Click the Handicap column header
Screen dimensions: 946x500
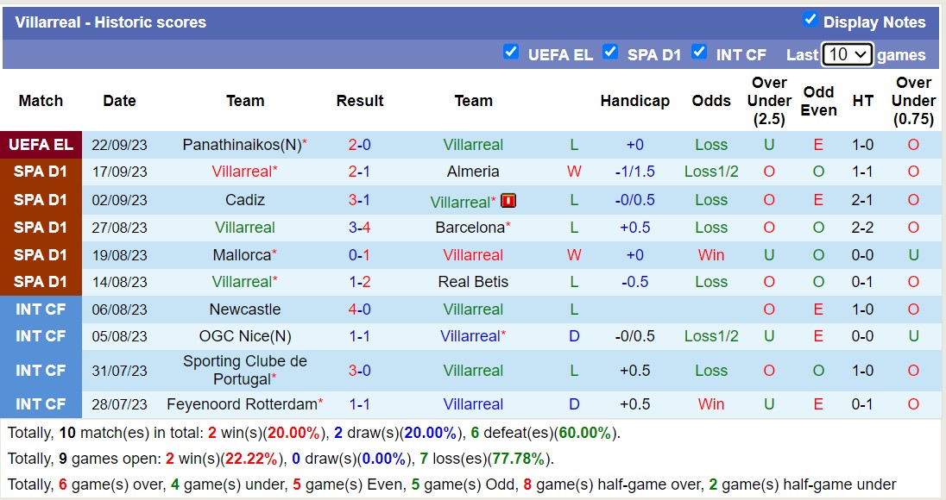(x=634, y=101)
